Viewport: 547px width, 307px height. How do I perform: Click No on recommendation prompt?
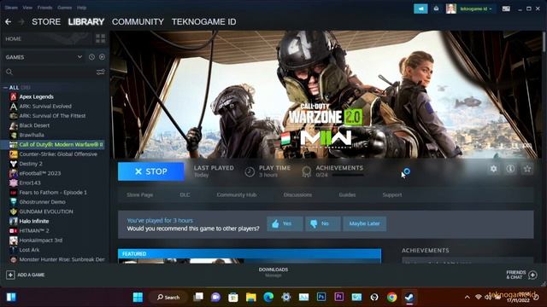click(323, 223)
